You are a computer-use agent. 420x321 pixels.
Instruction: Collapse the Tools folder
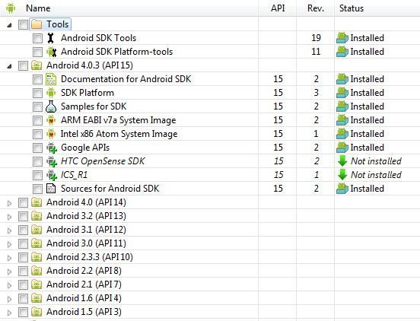pyautogui.click(x=9, y=25)
